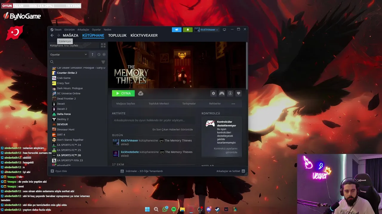
Task: Click the activity comment input field
Action: tap(154, 120)
